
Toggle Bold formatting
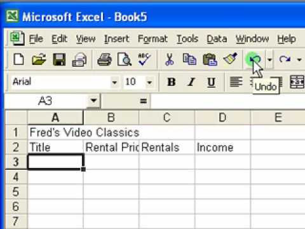click(x=172, y=82)
